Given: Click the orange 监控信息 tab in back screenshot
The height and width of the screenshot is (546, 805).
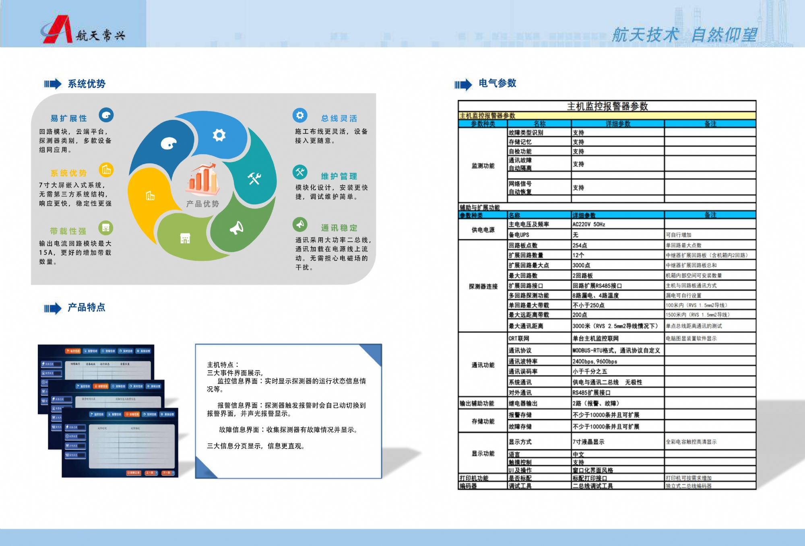Looking at the screenshot, I should (73, 351).
